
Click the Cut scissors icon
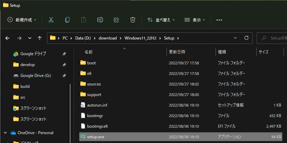(51, 20)
